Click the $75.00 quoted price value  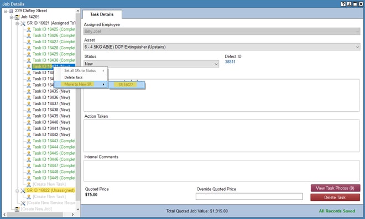(x=91, y=195)
